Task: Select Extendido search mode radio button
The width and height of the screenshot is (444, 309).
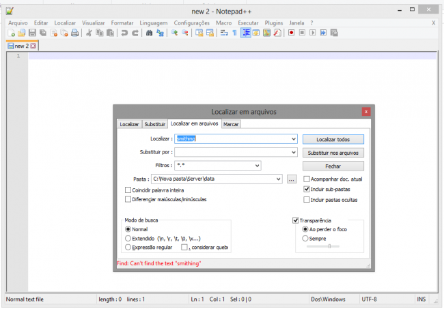Action: tap(128, 238)
